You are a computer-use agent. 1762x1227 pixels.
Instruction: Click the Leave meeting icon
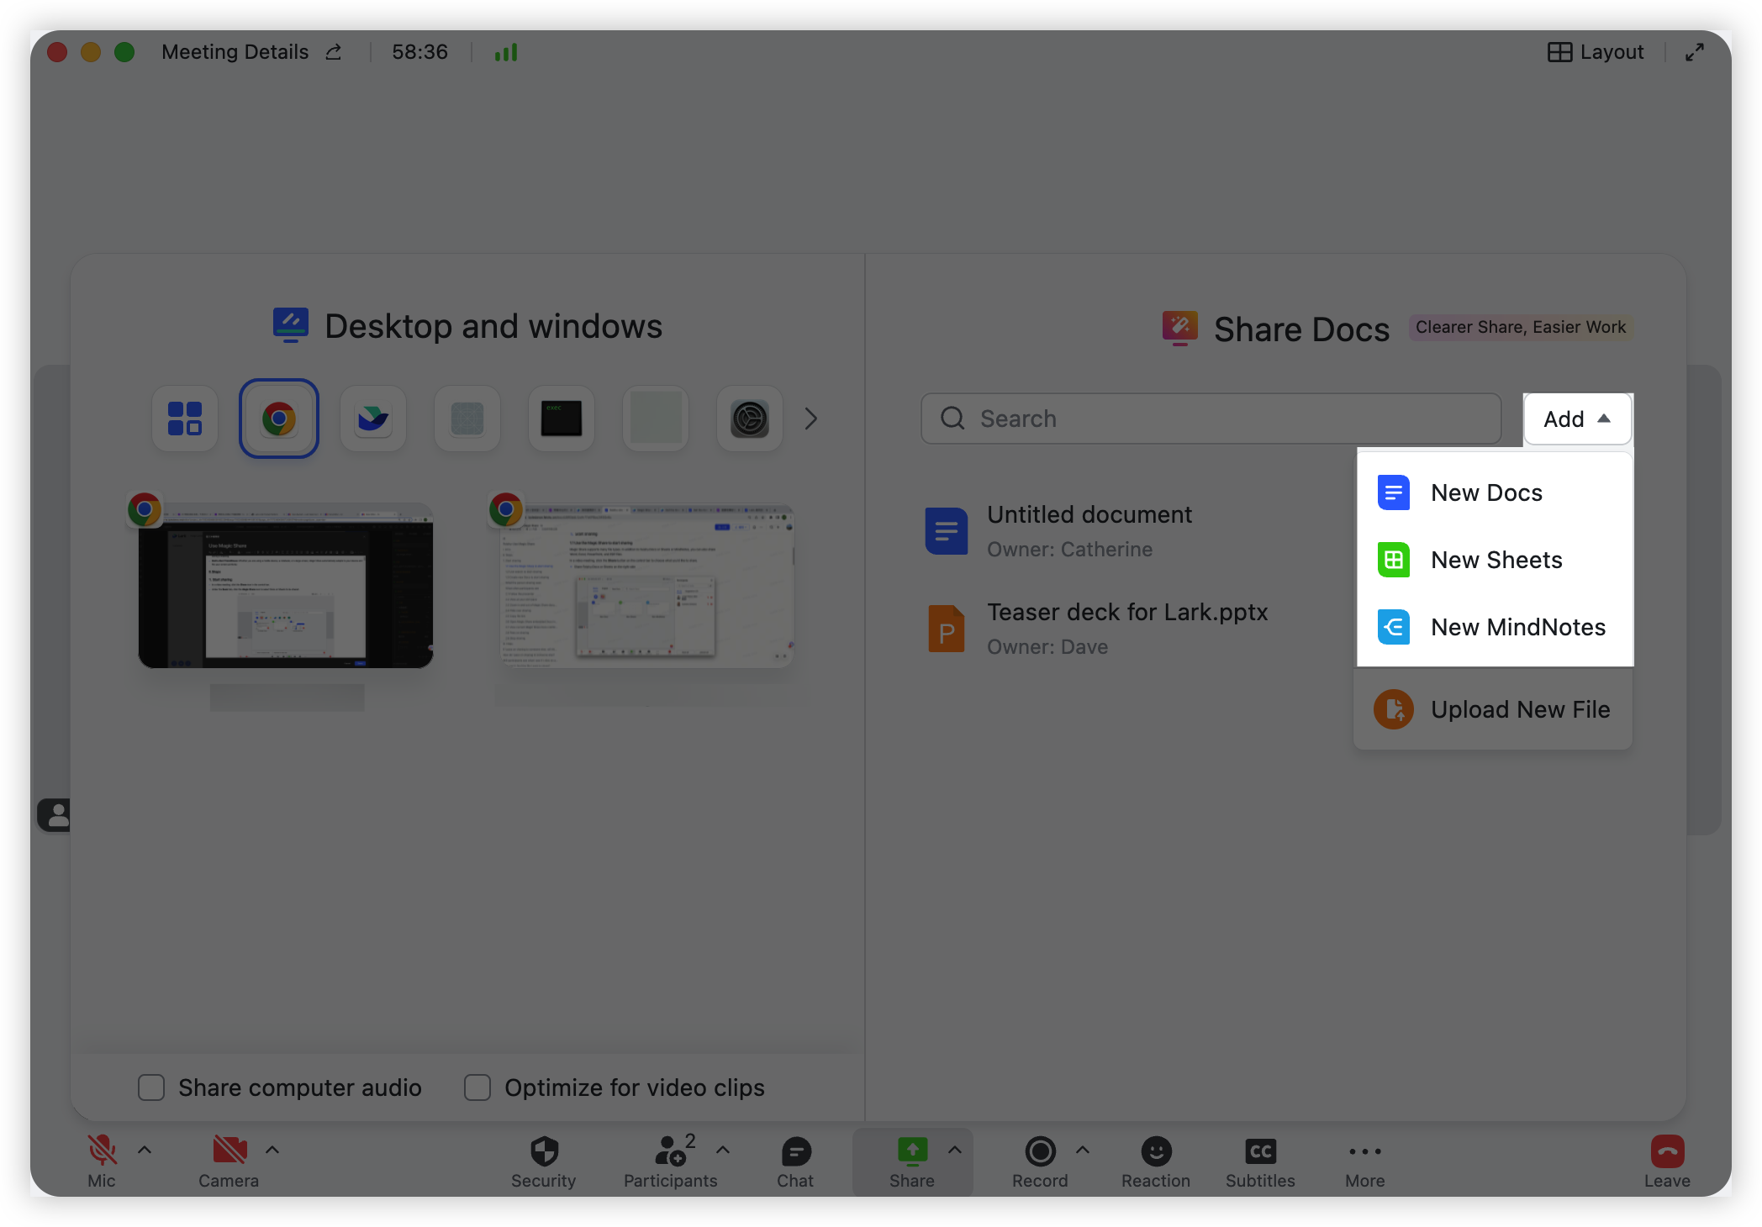tap(1667, 1151)
